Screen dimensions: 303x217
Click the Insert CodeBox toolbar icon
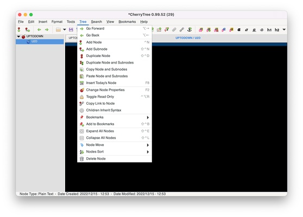pos(159,29)
